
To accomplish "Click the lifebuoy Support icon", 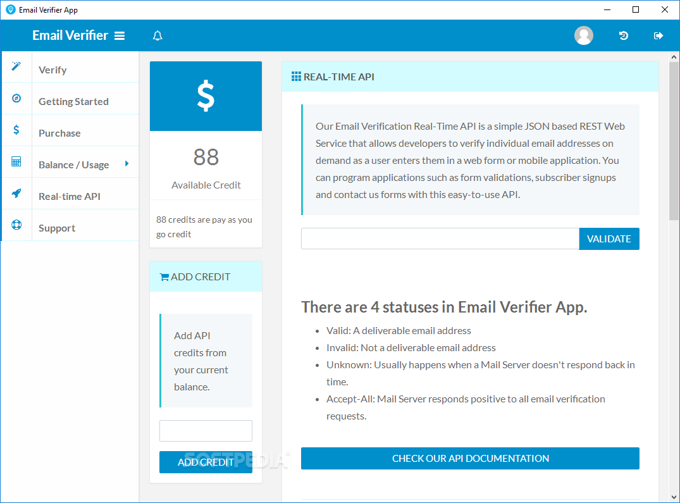I will (16, 225).
